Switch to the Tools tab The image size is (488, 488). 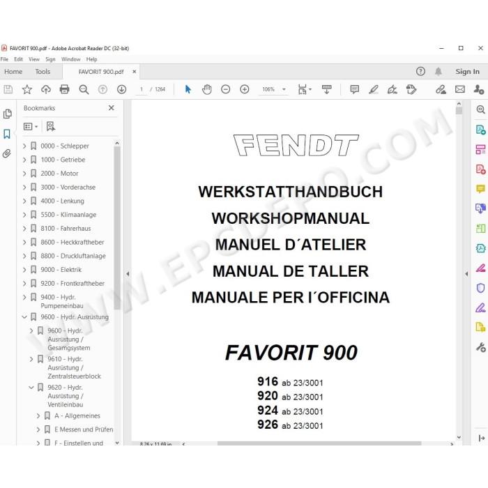pyautogui.click(x=43, y=72)
